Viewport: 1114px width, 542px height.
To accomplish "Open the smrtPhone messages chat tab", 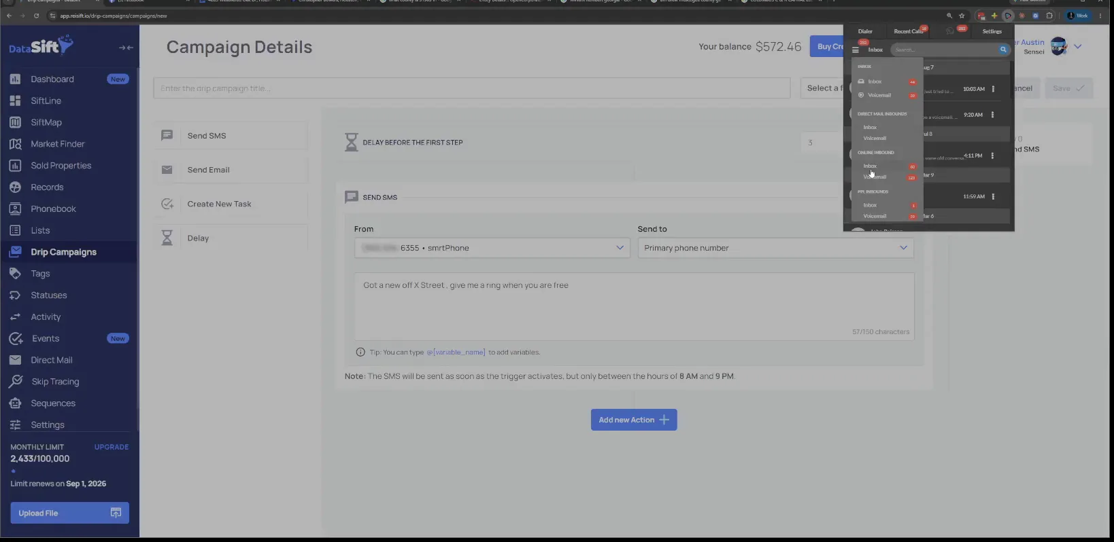I will click(951, 31).
